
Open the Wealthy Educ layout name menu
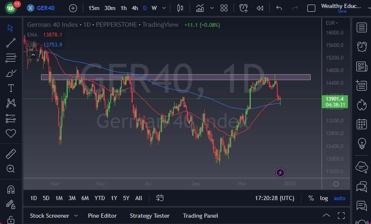[341, 6]
